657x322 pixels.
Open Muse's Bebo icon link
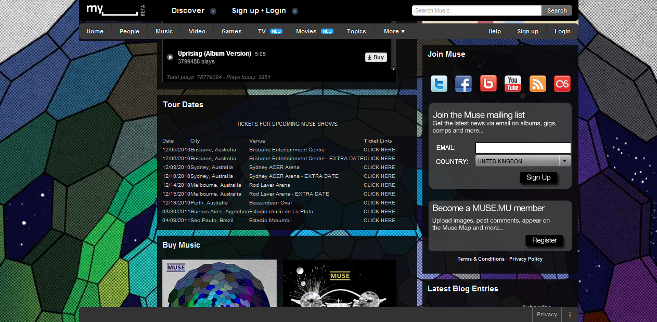point(488,84)
